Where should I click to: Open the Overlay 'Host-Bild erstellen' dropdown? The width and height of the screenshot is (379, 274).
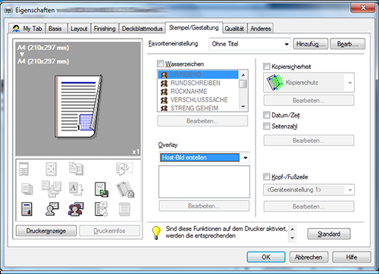click(204, 157)
